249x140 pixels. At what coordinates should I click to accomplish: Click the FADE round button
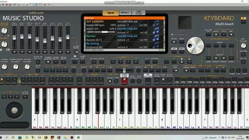(139, 81)
